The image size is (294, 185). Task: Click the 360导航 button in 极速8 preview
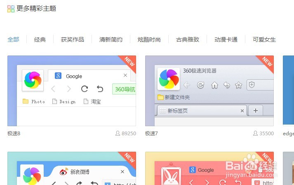pos(124,89)
